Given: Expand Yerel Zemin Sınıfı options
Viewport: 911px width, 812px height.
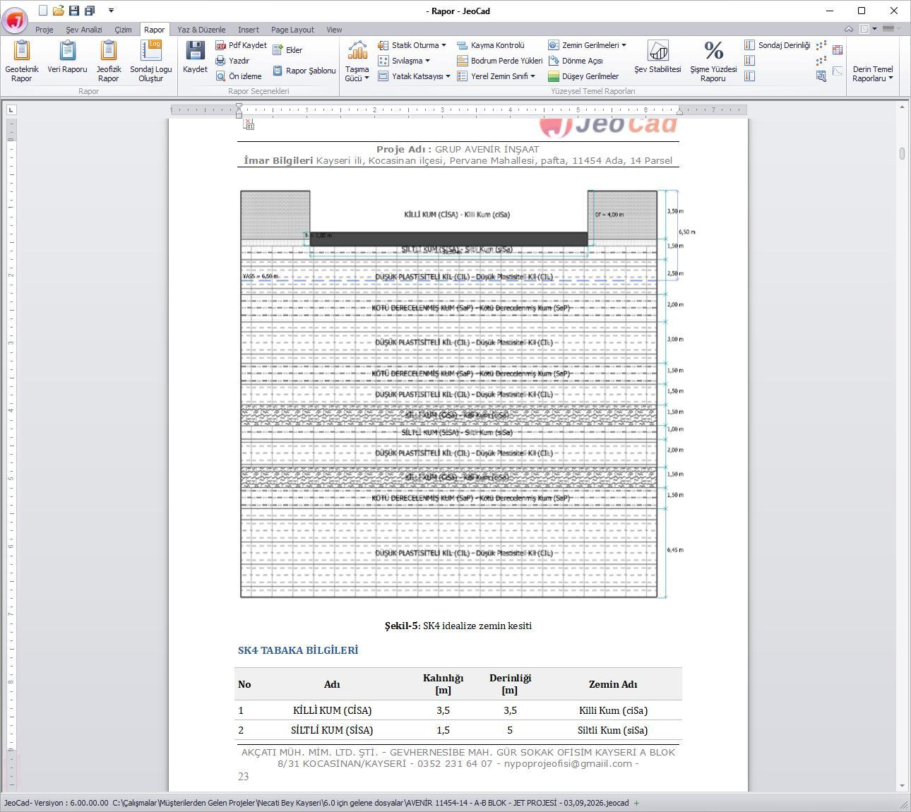Looking at the screenshot, I should (496, 76).
